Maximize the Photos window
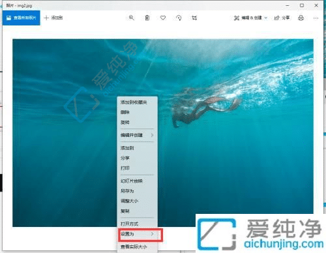 (x=302, y=5)
